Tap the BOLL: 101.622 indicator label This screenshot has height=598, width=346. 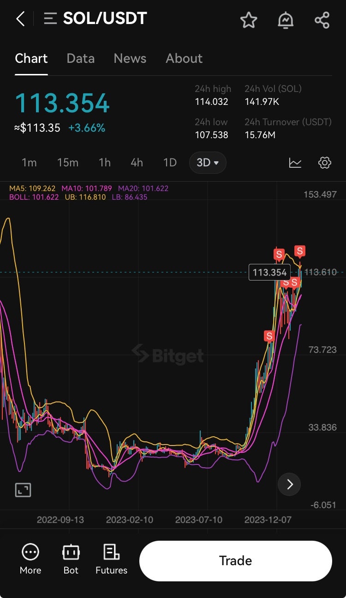[34, 197]
